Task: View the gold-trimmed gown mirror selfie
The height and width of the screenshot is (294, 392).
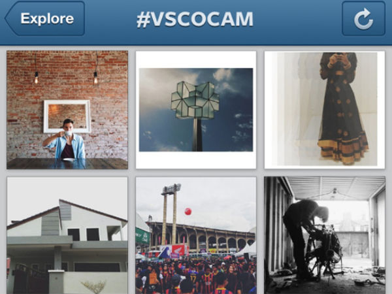Action: click(x=325, y=110)
